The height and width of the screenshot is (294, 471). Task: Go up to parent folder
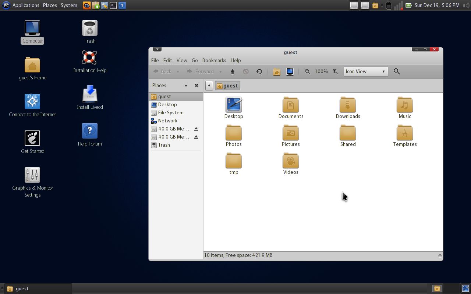click(233, 72)
